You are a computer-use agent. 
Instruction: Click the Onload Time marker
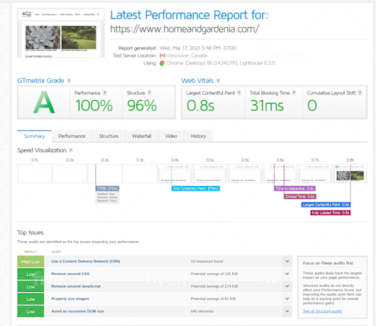coord(300,197)
